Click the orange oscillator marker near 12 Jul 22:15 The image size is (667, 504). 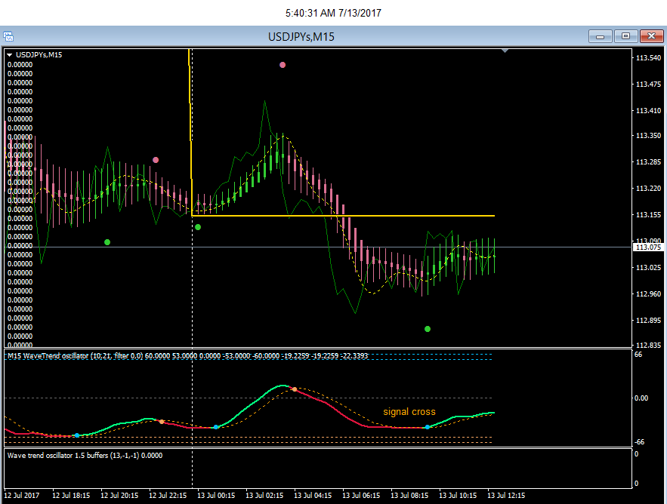tap(162, 422)
